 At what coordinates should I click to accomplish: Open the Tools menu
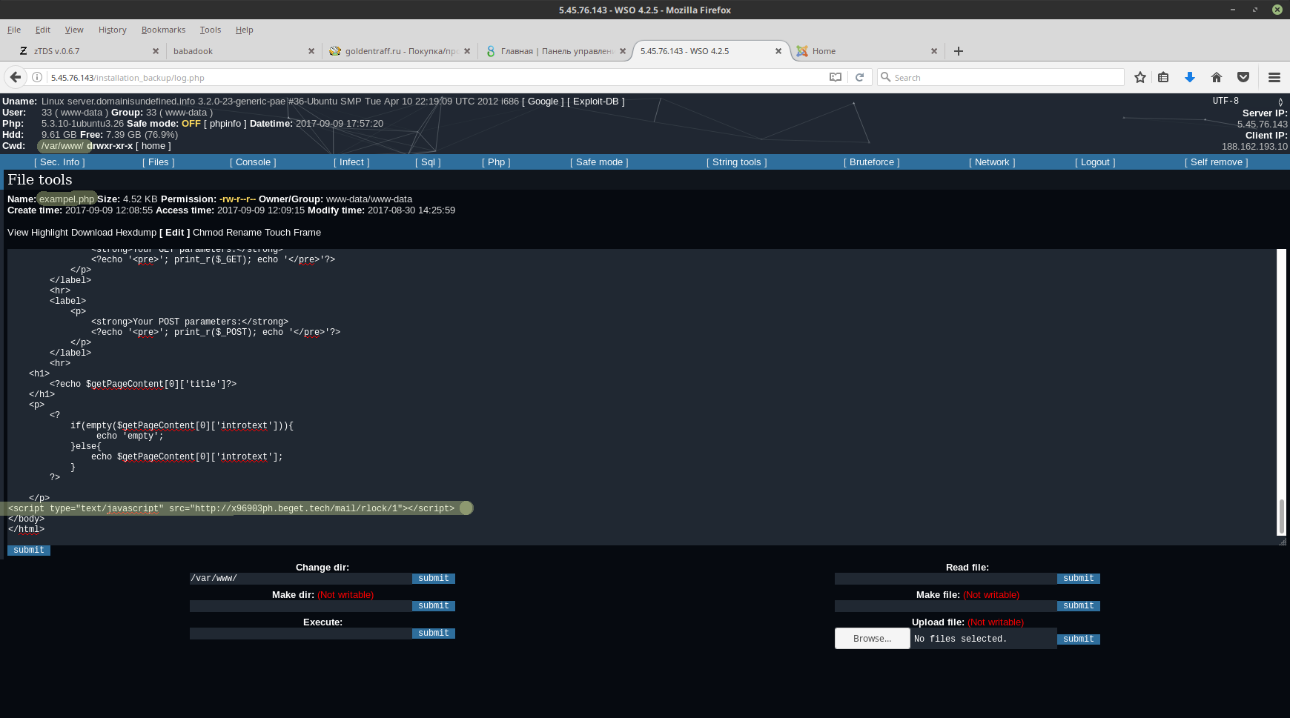[x=211, y=30]
